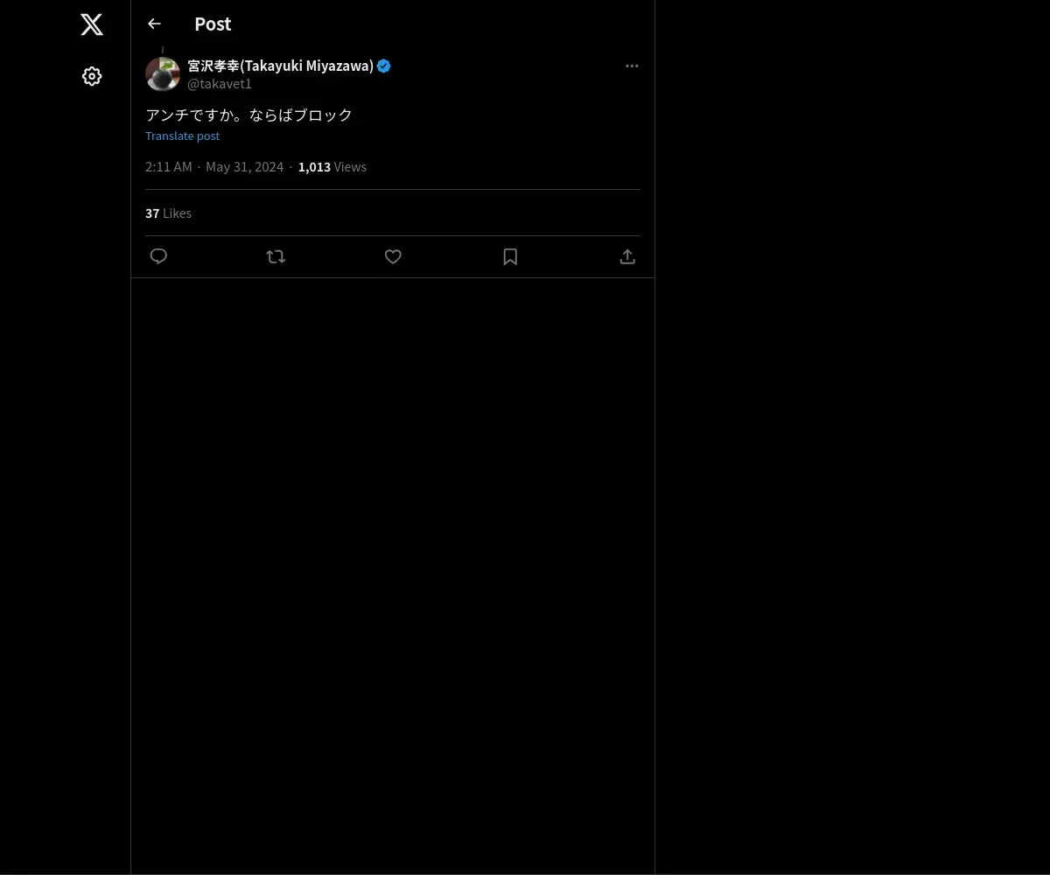Click the May 31, 2024 date
The width and height of the screenshot is (1050, 875).
coord(244,166)
